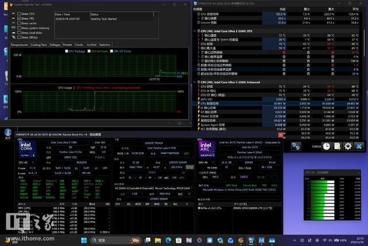Click the clock reset timer icon
The width and height of the screenshot is (368, 246).
click(x=326, y=146)
